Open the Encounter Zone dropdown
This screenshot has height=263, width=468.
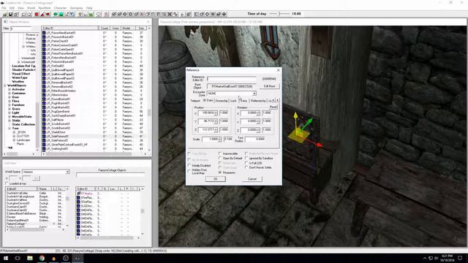click(x=254, y=94)
